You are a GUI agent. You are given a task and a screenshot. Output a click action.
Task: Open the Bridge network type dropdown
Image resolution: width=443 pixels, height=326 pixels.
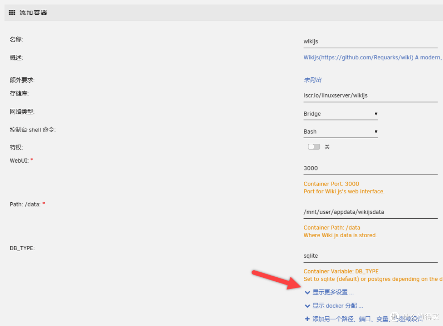340,114
